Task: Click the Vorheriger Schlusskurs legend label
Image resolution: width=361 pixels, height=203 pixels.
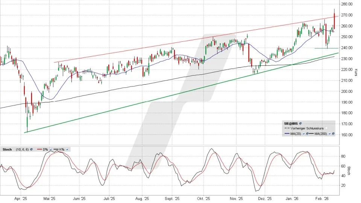Action: 307,128
